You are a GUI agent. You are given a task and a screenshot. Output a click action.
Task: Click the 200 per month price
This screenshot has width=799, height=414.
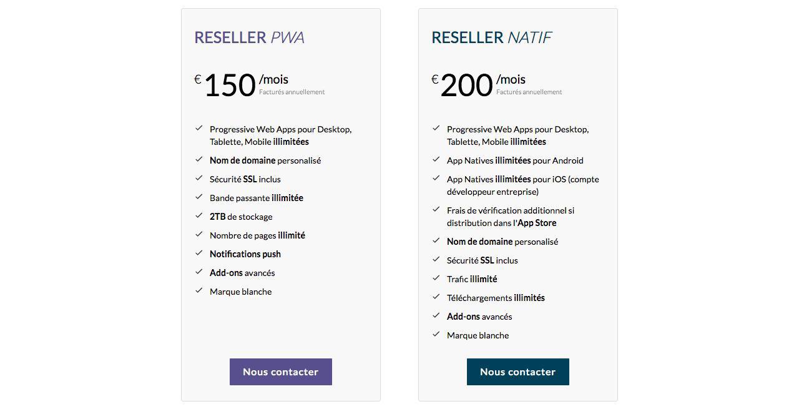click(467, 86)
